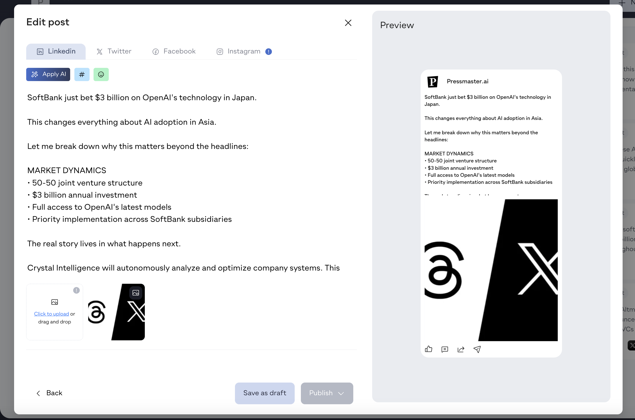
Task: Click the like thumbs-up icon in preview
Action: [x=428, y=349]
